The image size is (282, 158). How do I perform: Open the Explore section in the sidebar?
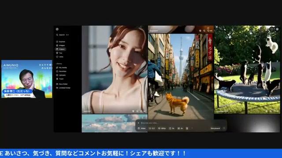(x=61, y=42)
